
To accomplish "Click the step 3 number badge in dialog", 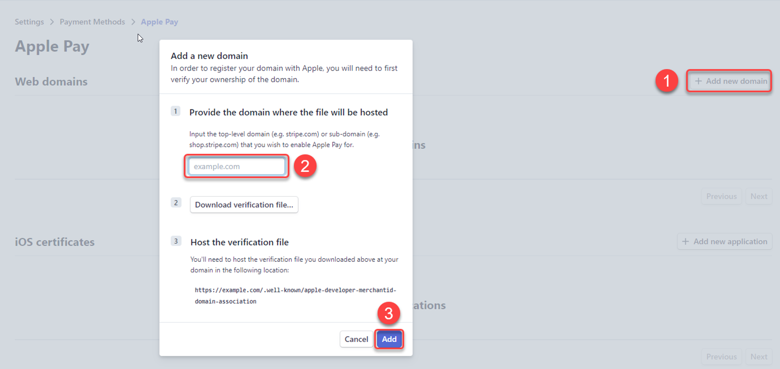I will click(x=176, y=241).
